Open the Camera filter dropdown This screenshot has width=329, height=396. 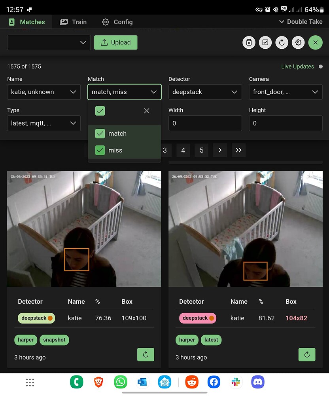pyautogui.click(x=286, y=92)
